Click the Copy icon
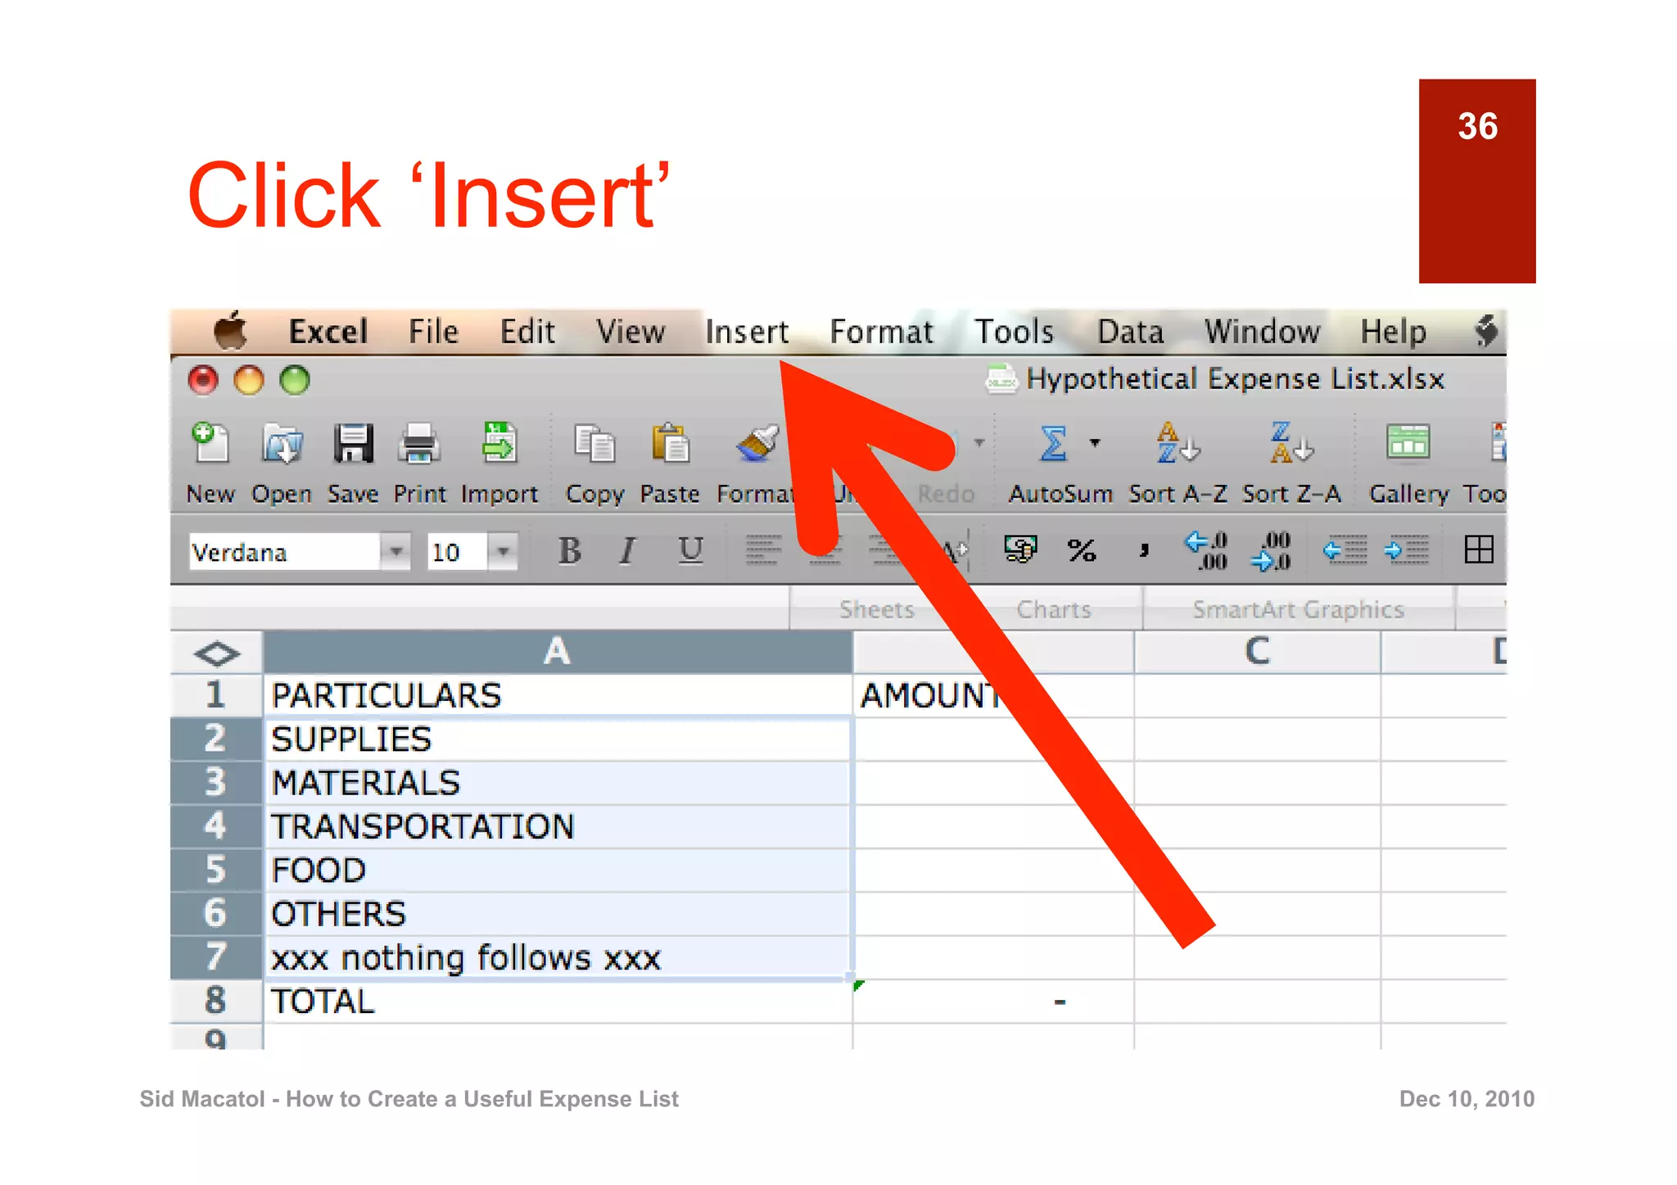Screen dimensions: 1677x1185 coord(594,444)
